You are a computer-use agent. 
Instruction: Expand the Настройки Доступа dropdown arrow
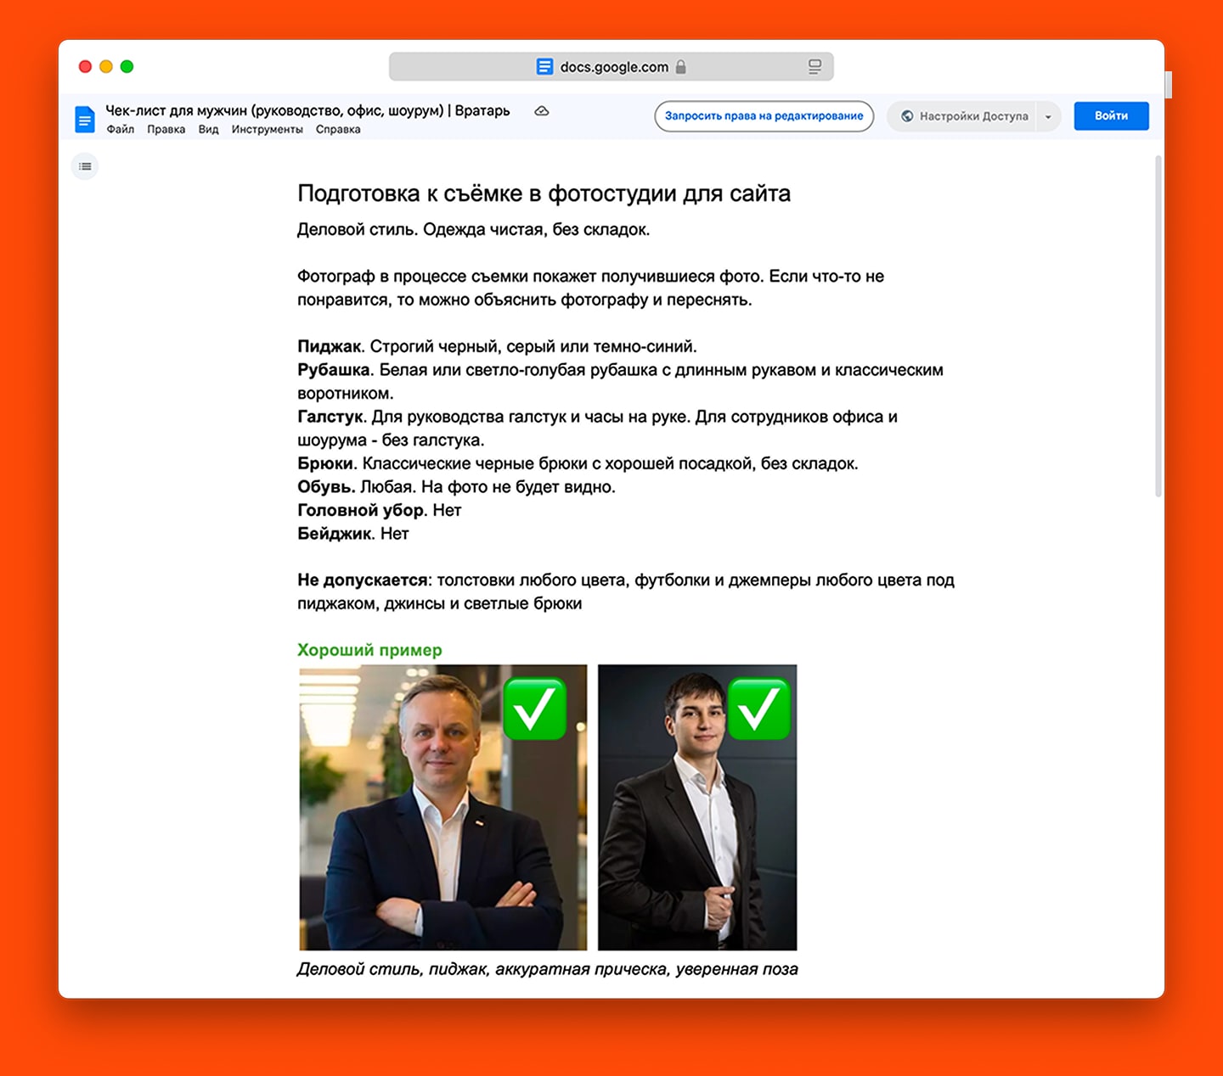coord(1048,117)
